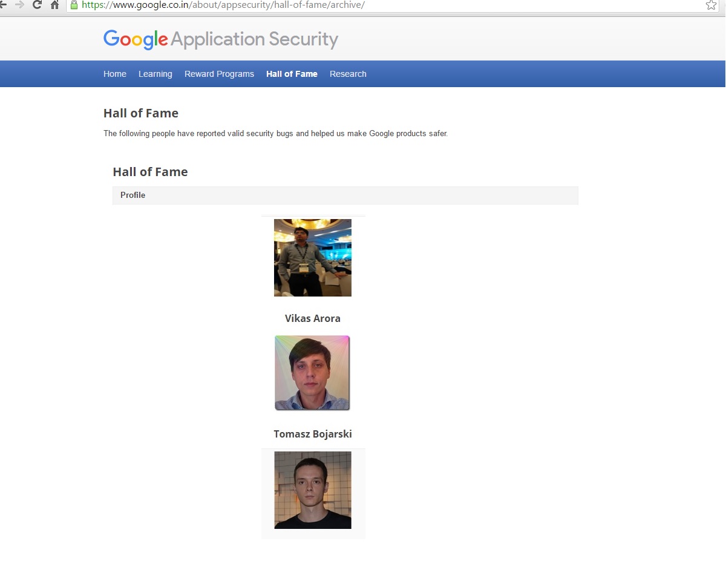Click the green padlock security icon
Screen dimensions: 726x587
click(x=74, y=5)
